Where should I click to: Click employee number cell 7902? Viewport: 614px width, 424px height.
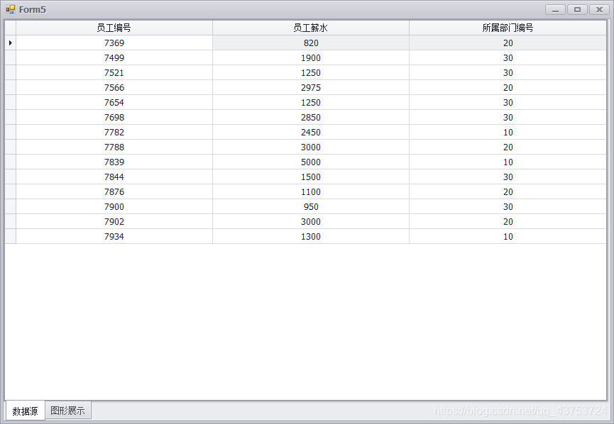[114, 221]
